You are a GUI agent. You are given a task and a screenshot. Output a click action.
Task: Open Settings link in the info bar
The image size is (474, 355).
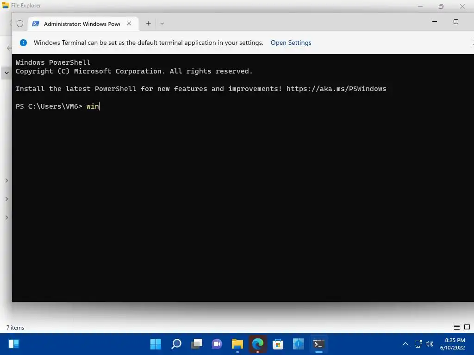291,43
